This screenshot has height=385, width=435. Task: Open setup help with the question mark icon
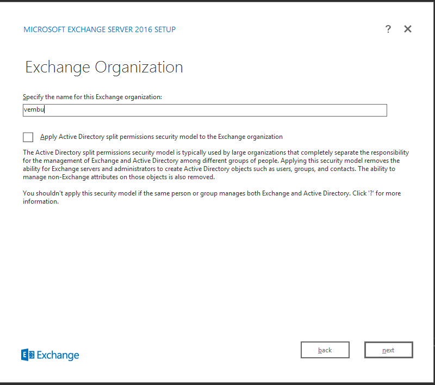pyautogui.click(x=388, y=29)
